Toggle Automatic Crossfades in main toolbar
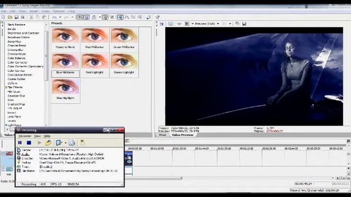Viewport: 351px width, 197px height. tap(87, 17)
